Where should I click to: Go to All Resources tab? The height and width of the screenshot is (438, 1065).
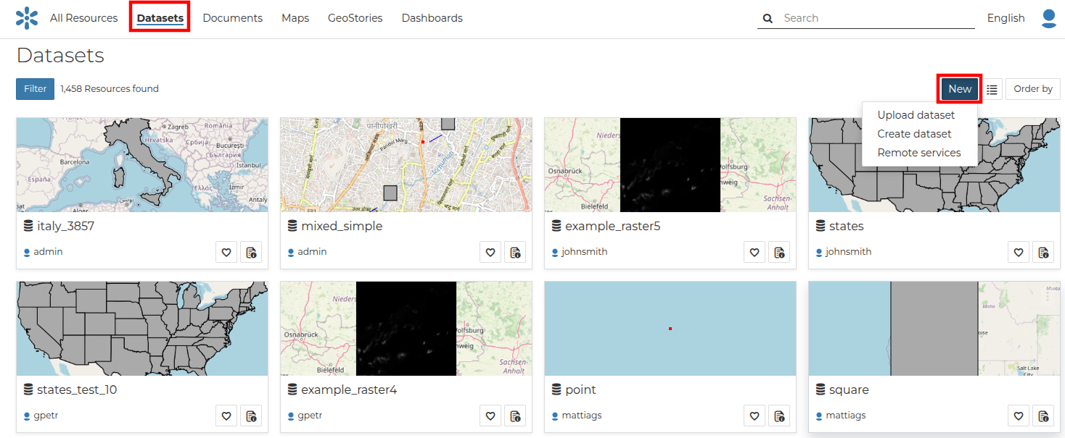(84, 18)
